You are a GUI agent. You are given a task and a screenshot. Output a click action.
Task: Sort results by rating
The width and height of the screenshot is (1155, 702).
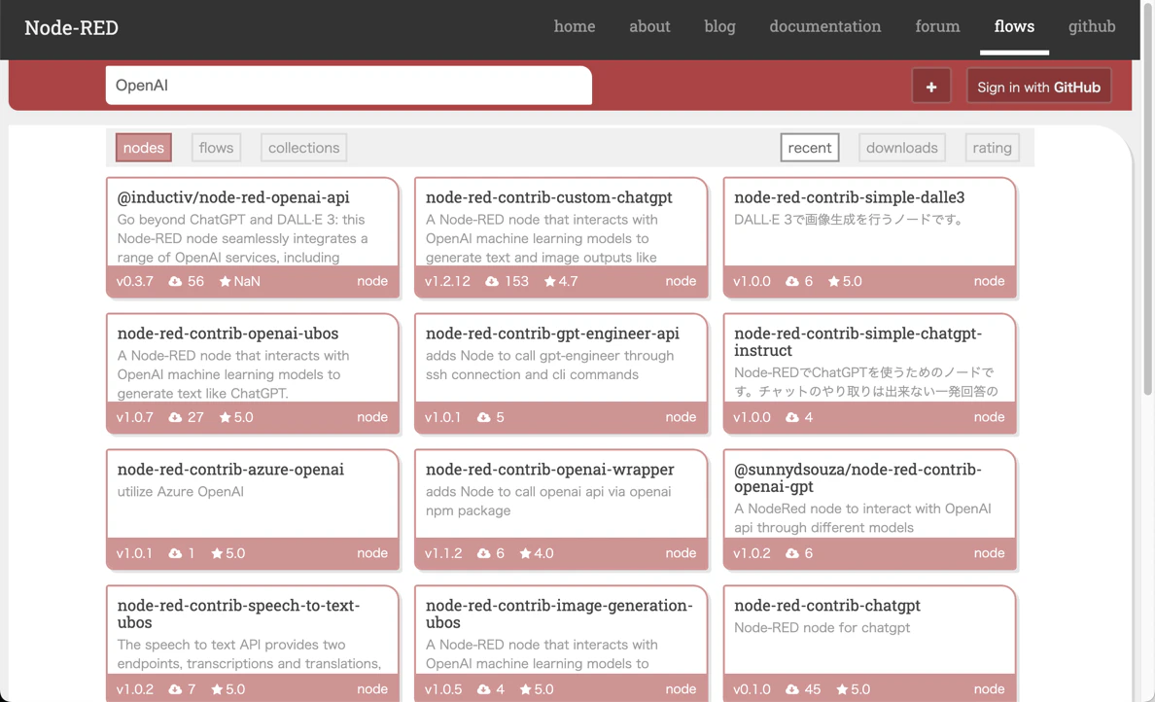pos(992,148)
